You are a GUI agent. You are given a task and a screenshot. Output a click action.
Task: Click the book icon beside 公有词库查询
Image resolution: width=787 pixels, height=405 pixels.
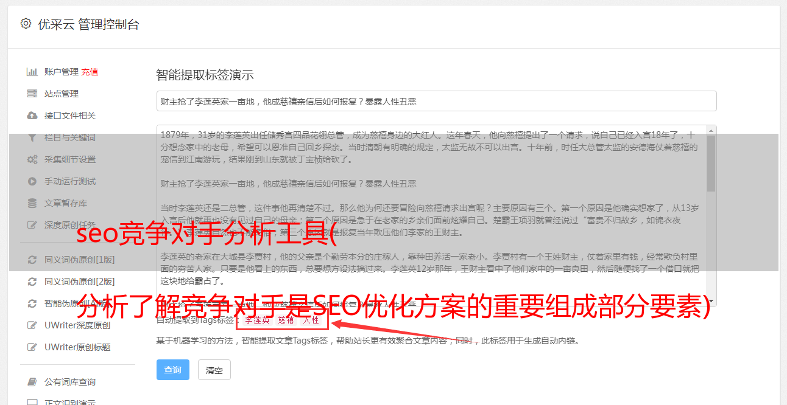(x=32, y=382)
